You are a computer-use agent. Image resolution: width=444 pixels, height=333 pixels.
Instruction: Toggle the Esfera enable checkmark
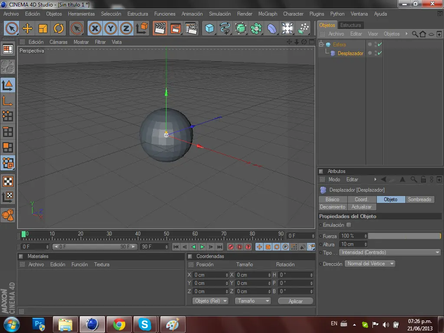coord(380,44)
